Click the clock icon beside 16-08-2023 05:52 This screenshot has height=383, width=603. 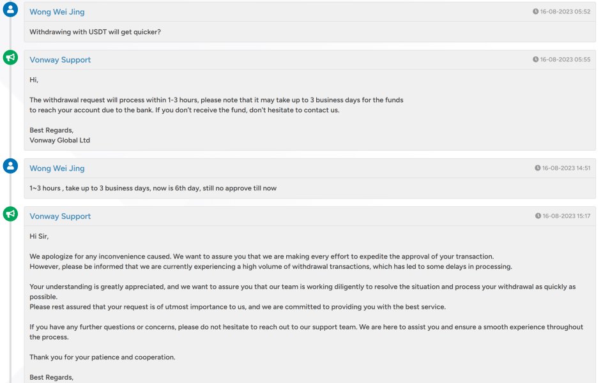point(535,11)
